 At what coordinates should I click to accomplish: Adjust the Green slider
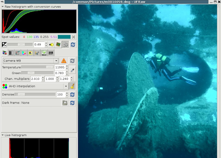(38, 73)
